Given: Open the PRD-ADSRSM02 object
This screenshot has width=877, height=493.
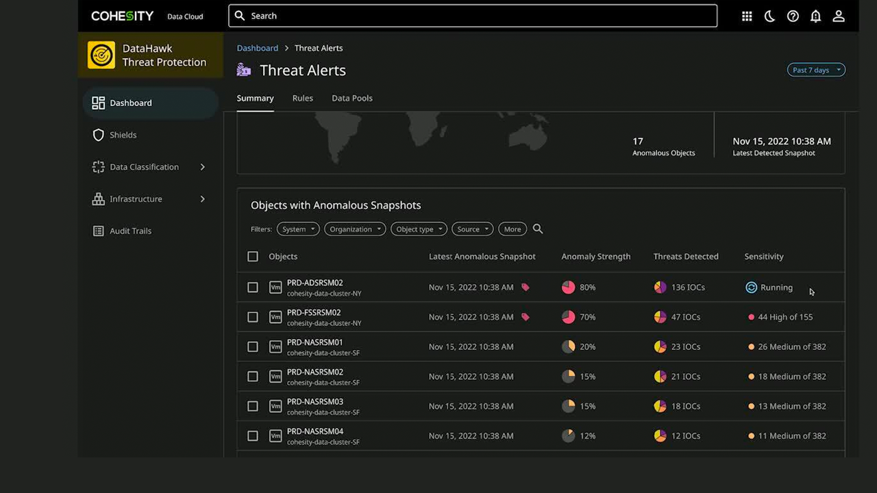Looking at the screenshot, I should (315, 283).
